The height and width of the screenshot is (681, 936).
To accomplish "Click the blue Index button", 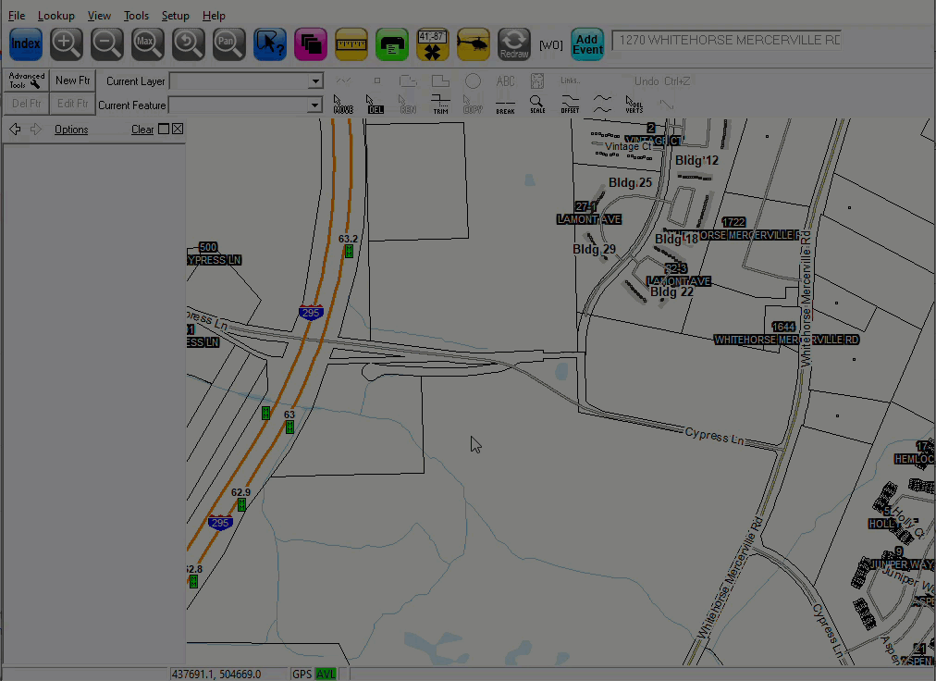I will [26, 43].
